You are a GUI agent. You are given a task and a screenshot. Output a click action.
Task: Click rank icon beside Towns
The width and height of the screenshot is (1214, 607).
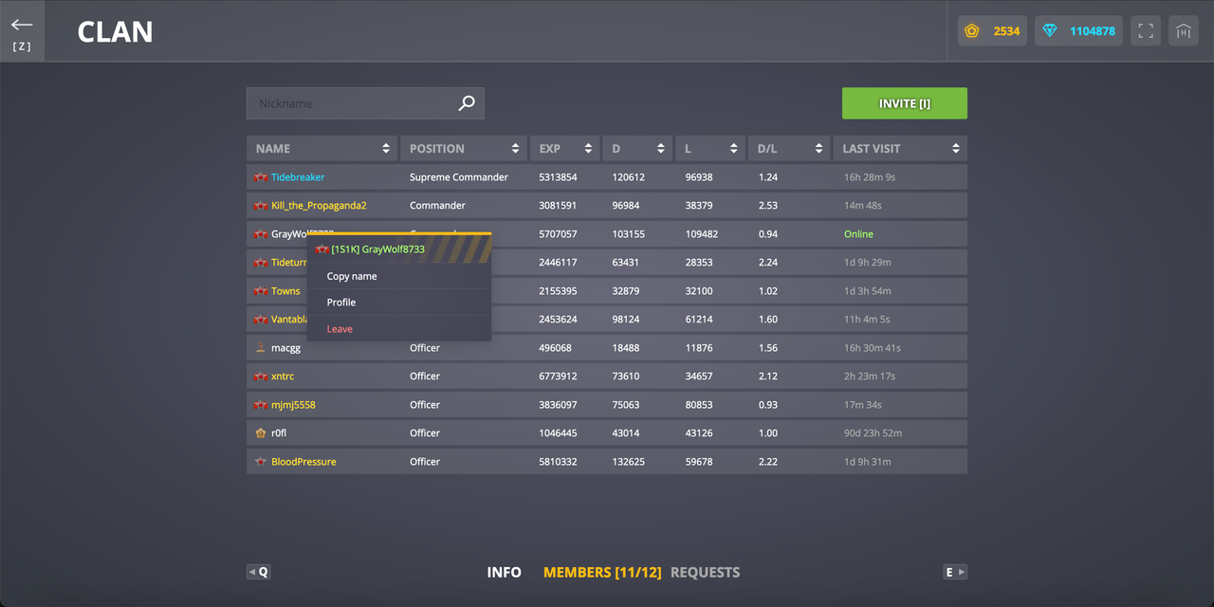tap(261, 291)
